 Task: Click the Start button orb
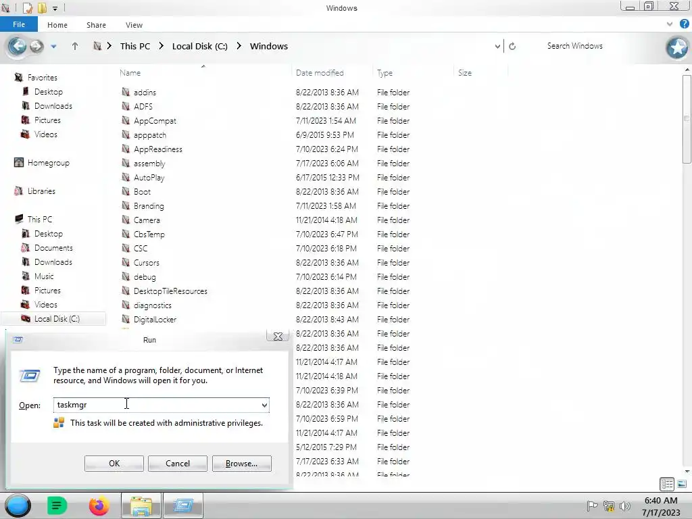click(x=18, y=505)
